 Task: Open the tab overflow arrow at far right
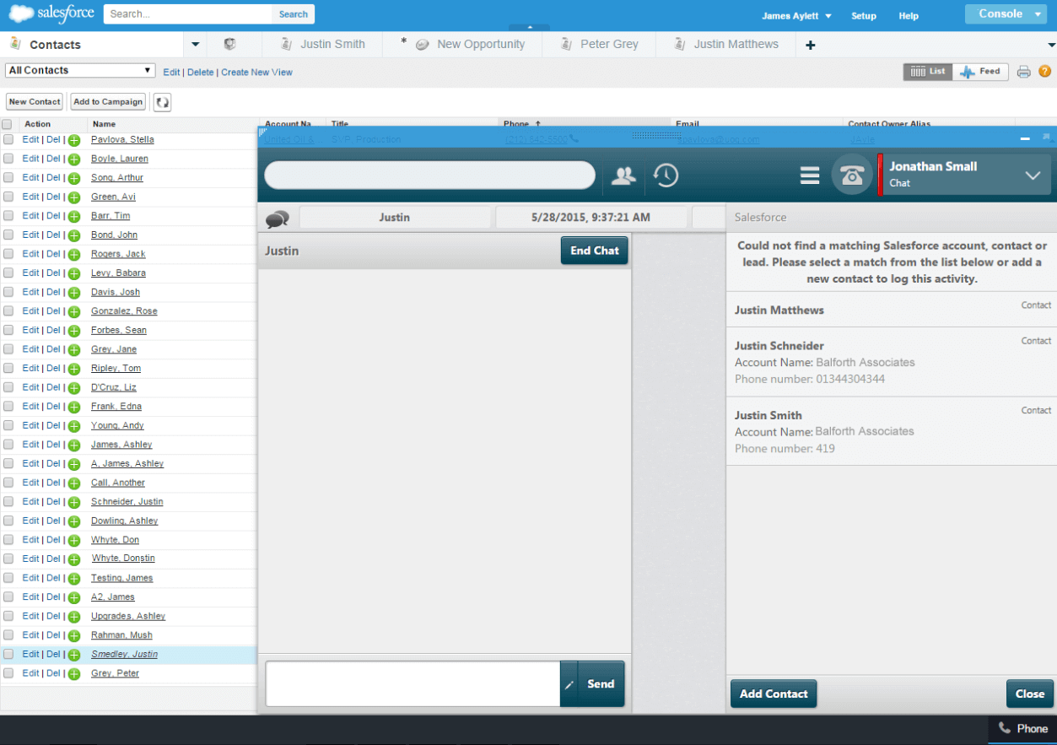1051,45
